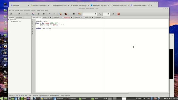Screen dimensions: 178x100
Task: Open the Document menu
Action: (27, 11)
